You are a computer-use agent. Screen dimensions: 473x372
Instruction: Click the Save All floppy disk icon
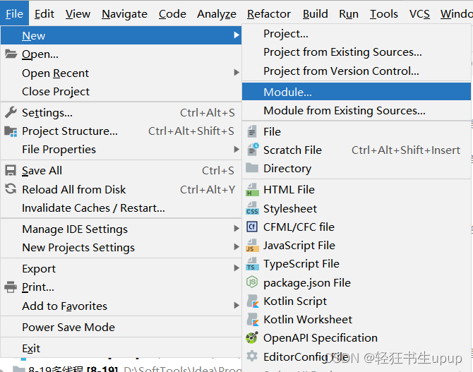[x=11, y=170]
